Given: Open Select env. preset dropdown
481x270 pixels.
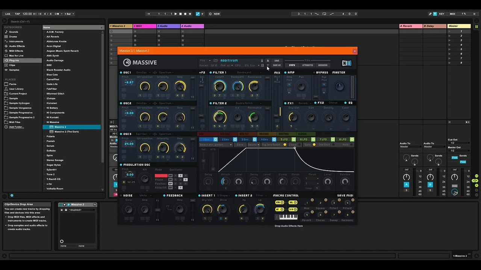Looking at the screenshot, I should pos(216,145).
